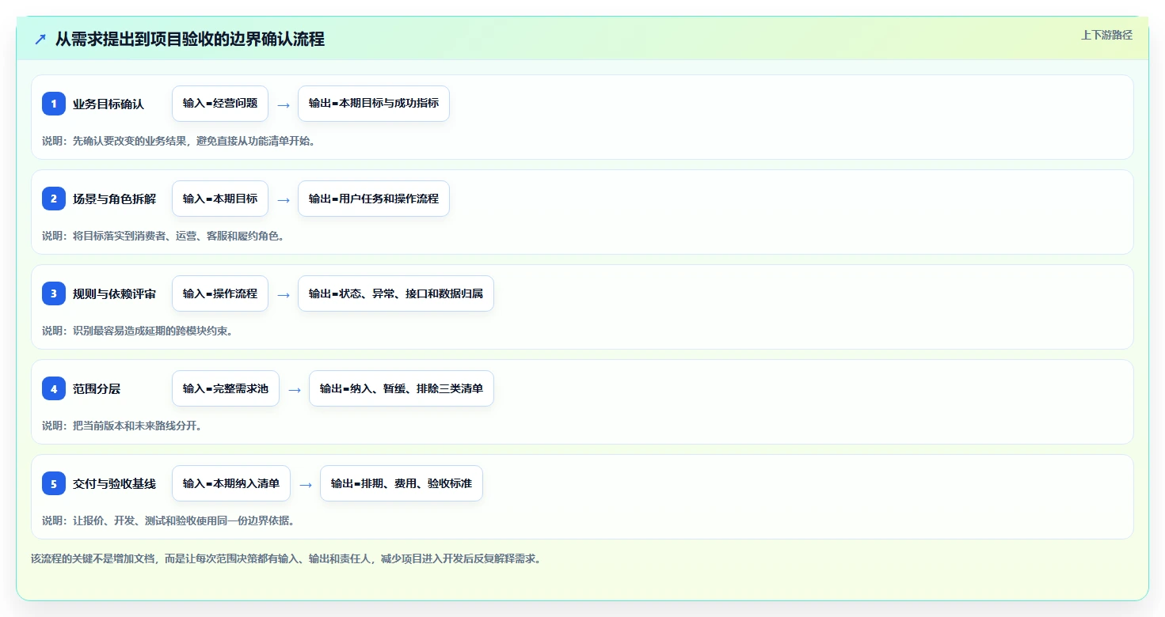Select the 输出=排期、费用、验收标准 chip
Image resolution: width=1165 pixels, height=617 pixels.
(402, 483)
